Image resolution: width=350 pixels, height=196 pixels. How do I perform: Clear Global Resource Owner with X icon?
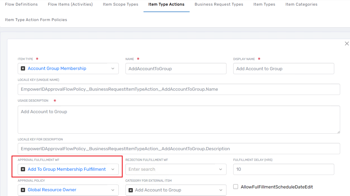pos(23,190)
